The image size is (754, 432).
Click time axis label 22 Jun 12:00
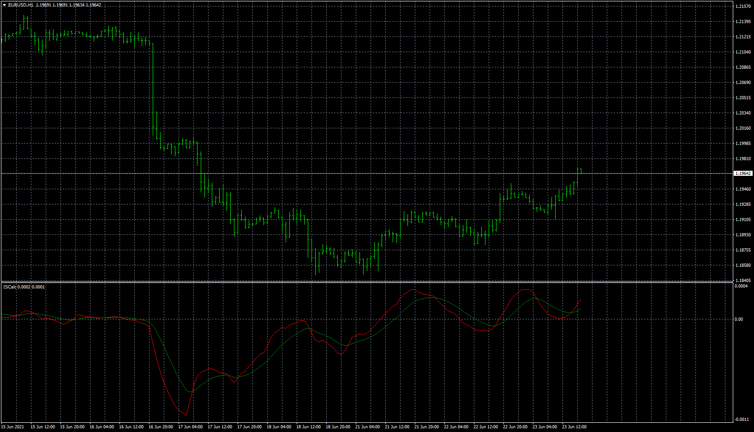(485, 427)
